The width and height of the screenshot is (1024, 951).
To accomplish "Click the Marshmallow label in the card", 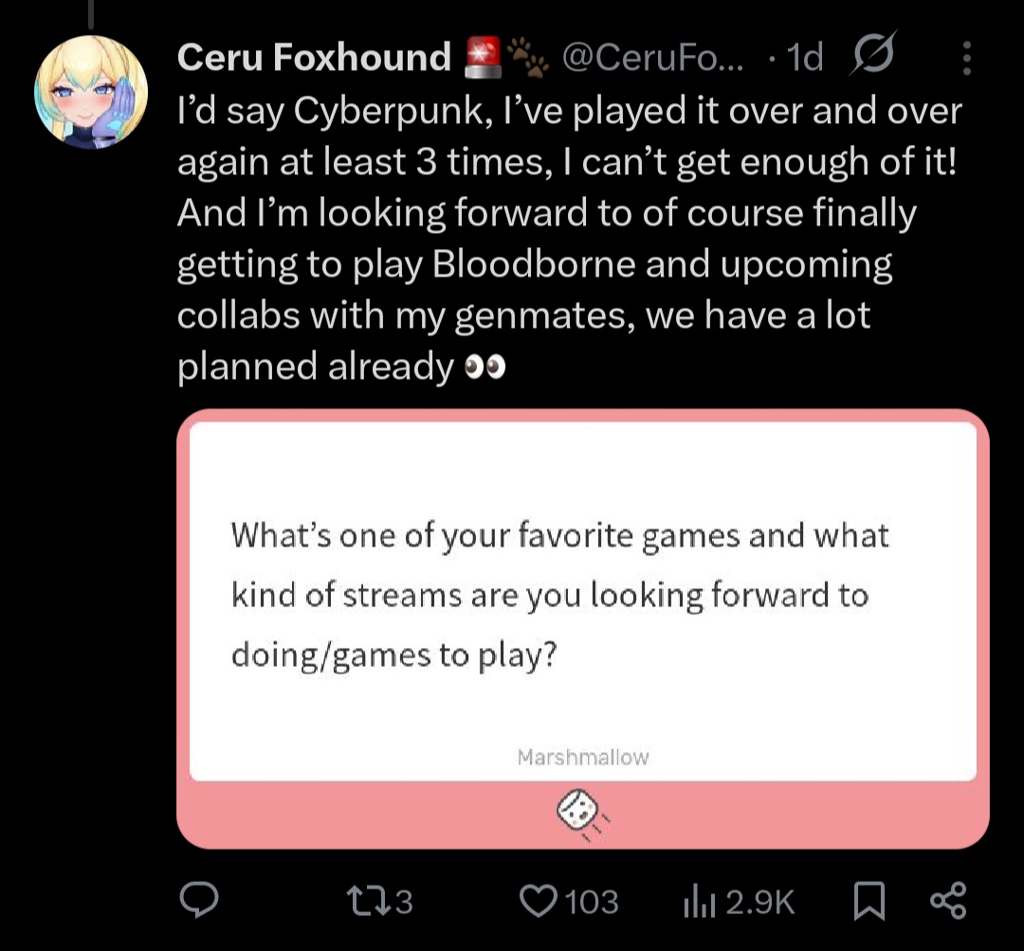I will click(583, 757).
